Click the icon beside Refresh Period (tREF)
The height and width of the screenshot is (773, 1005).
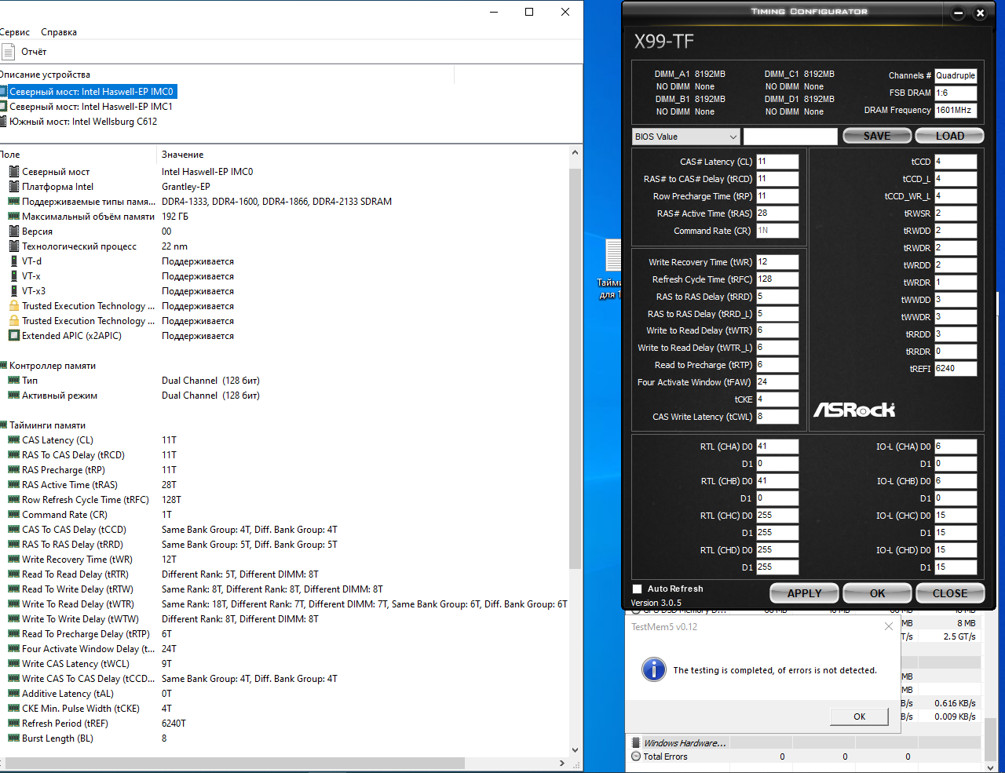(14, 724)
